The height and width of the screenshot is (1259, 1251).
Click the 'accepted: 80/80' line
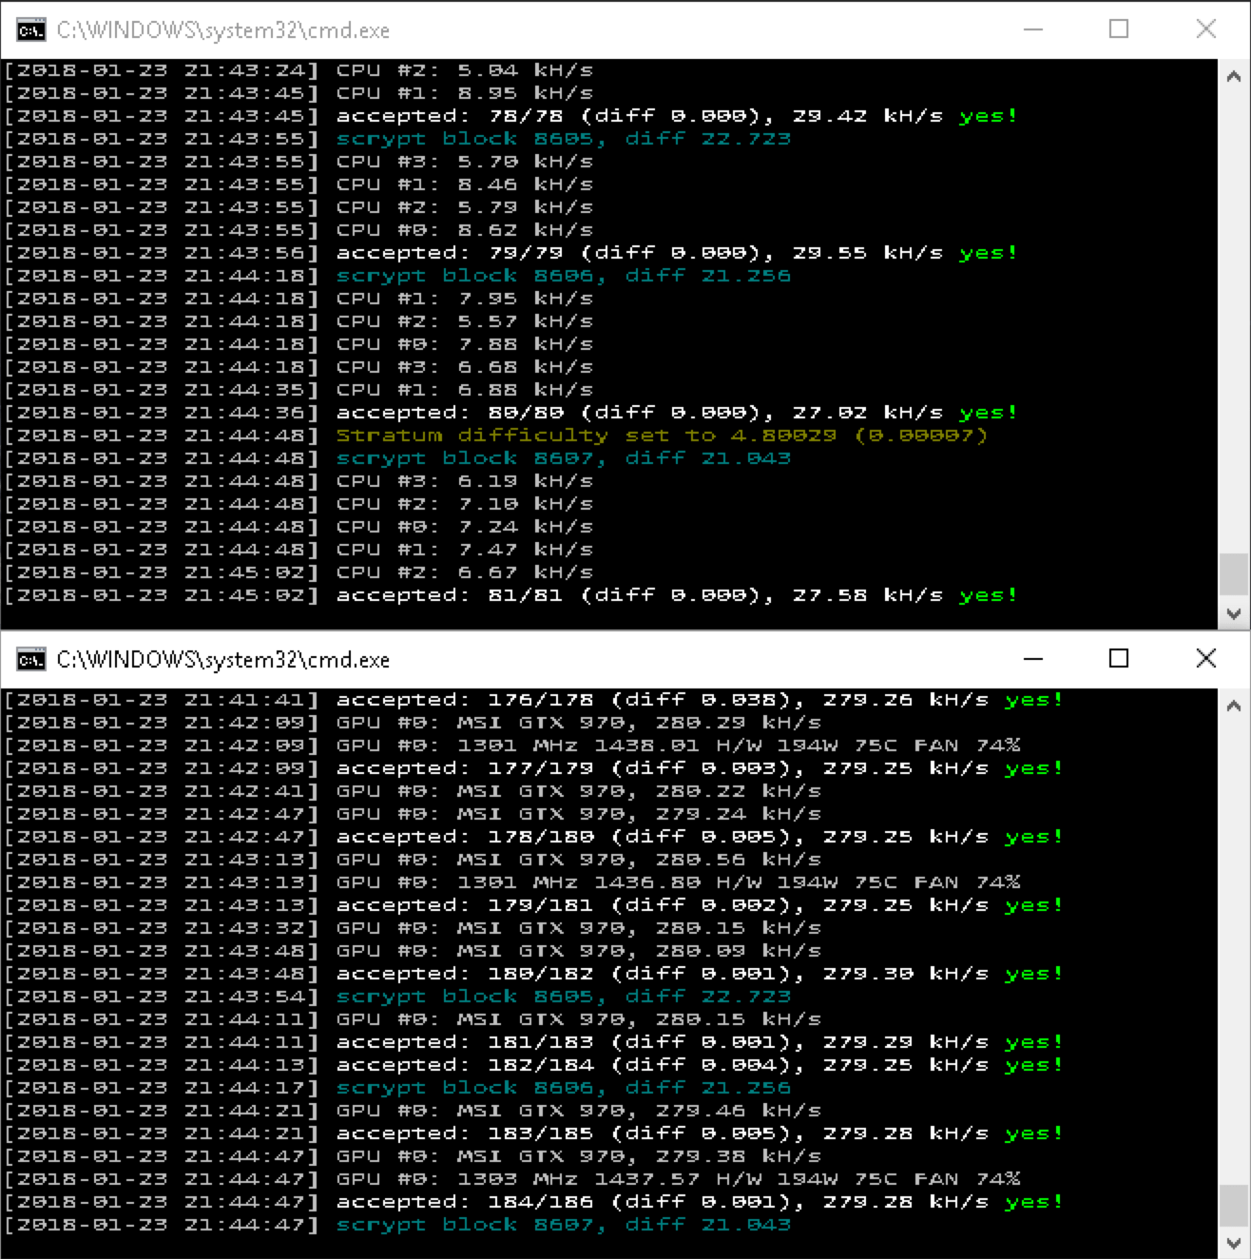(x=511, y=413)
